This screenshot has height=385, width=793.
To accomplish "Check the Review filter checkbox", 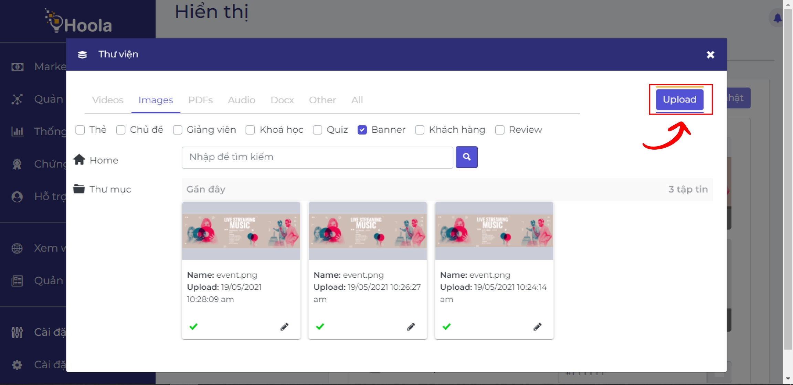I will pyautogui.click(x=499, y=130).
